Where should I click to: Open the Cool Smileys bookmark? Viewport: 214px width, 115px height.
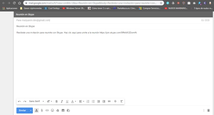(x=52, y=8)
